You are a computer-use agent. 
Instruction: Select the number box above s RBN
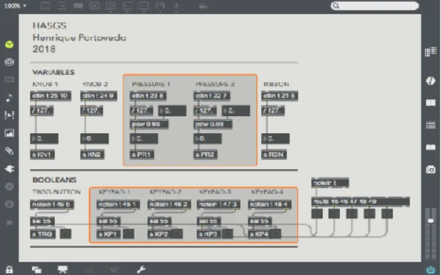275,139
